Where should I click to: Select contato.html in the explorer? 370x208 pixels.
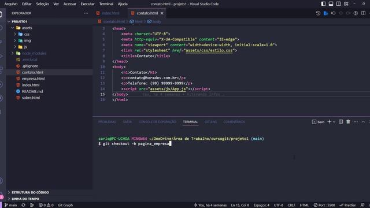[x=32, y=72]
